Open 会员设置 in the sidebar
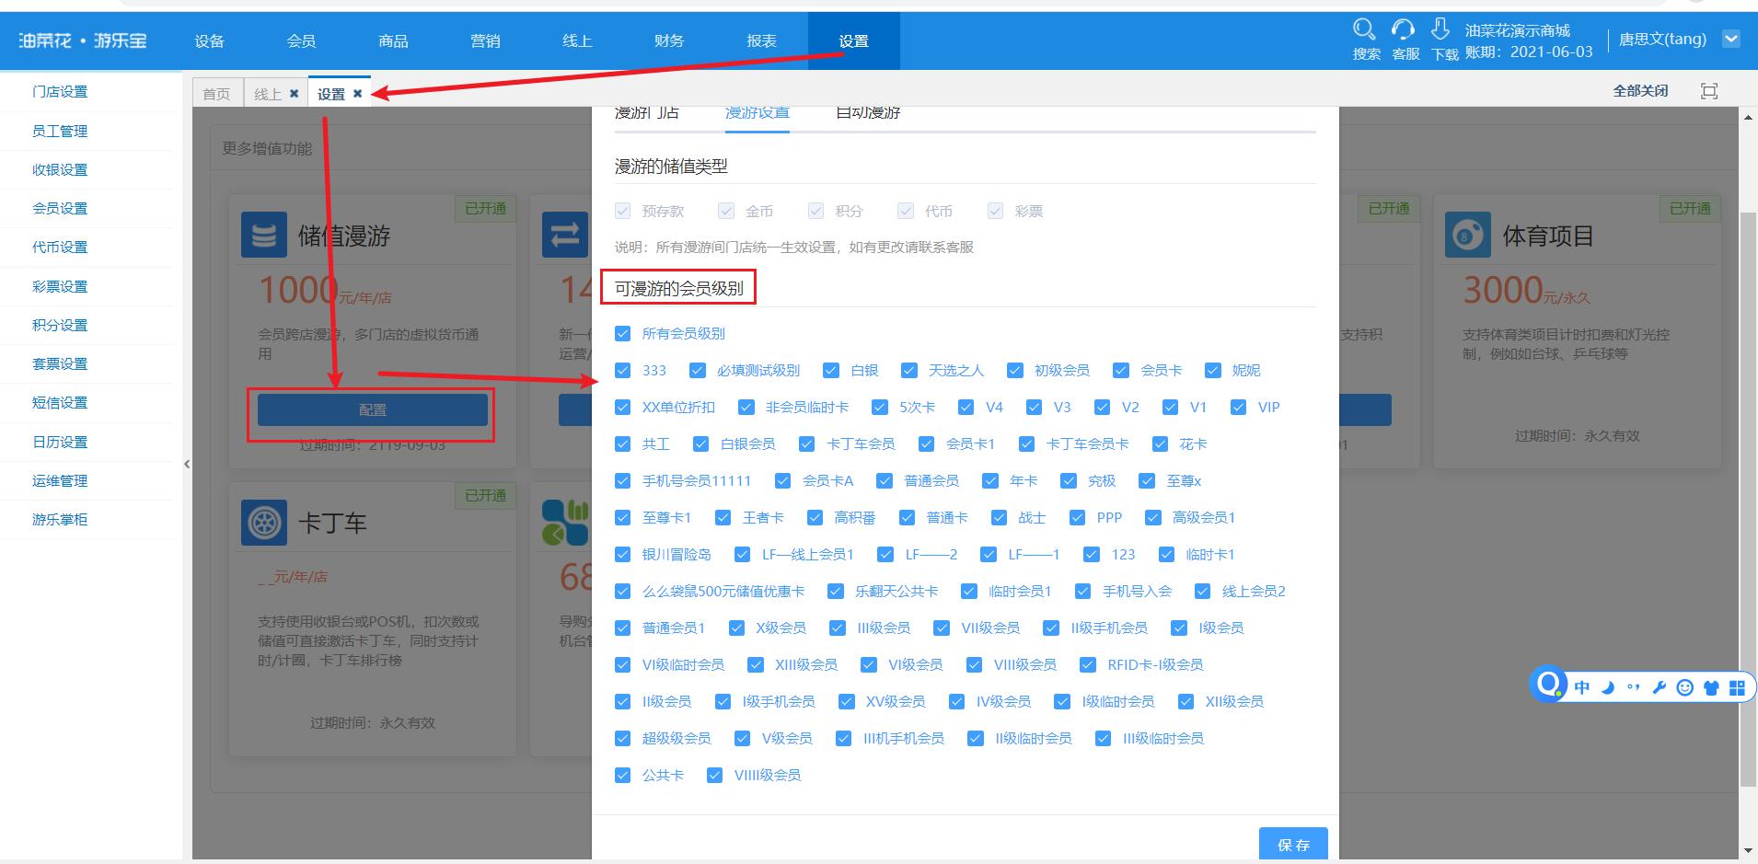 pos(60,208)
